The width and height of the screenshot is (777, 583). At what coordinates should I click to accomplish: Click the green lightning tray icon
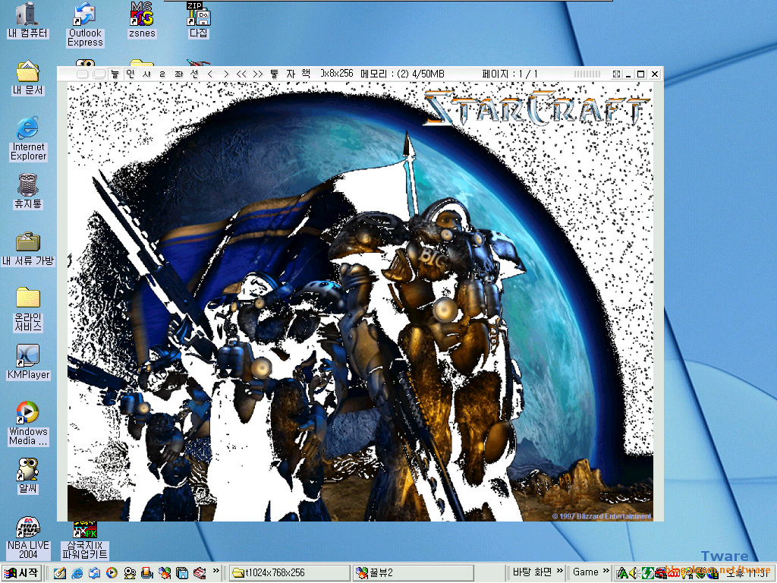pyautogui.click(x=647, y=574)
